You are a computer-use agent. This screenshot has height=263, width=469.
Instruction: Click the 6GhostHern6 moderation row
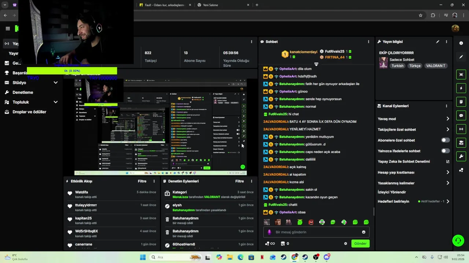pos(209,245)
